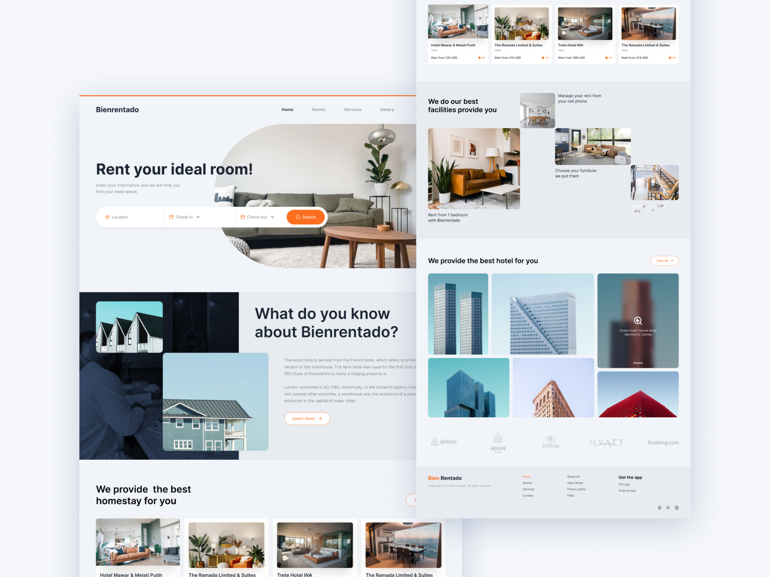Image resolution: width=770 pixels, height=577 pixels.
Task: Click the 'What do you know about Bienrentado?' heading
Action: click(327, 323)
